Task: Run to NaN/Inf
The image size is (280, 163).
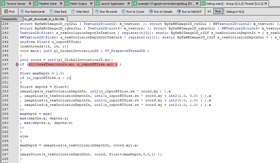Action: (x=189, y=12)
